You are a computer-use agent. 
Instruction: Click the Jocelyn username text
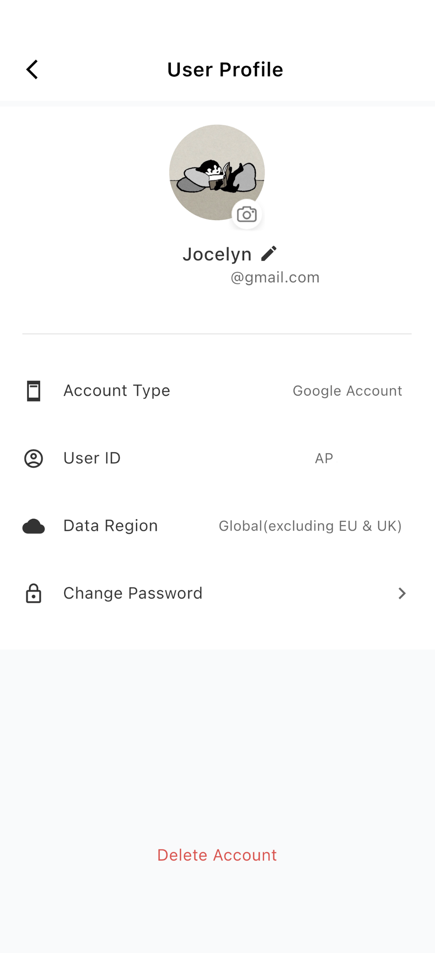coord(217,254)
